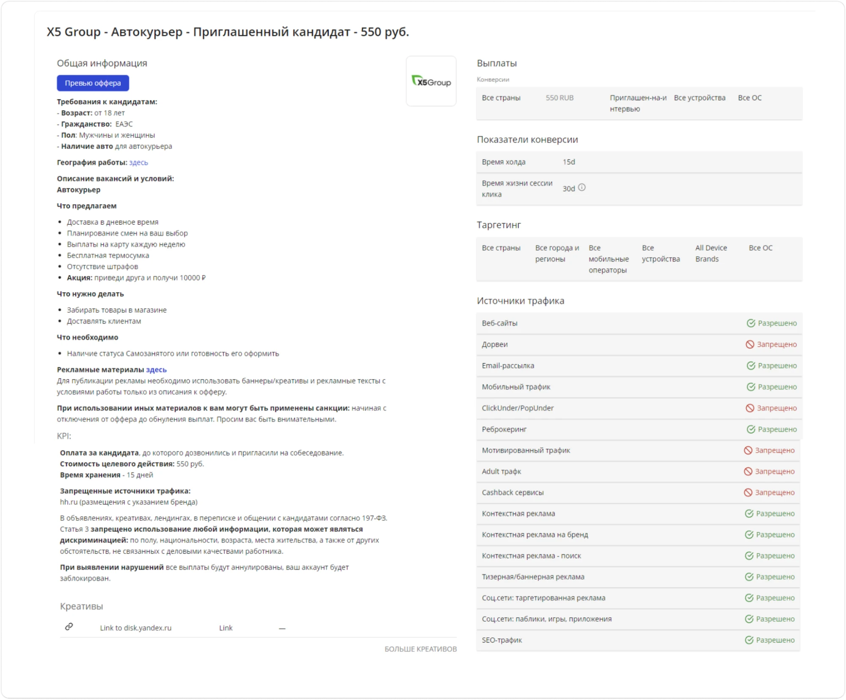The width and height of the screenshot is (846, 700).
Task: Click info icon next to 30d
Action: point(581,188)
